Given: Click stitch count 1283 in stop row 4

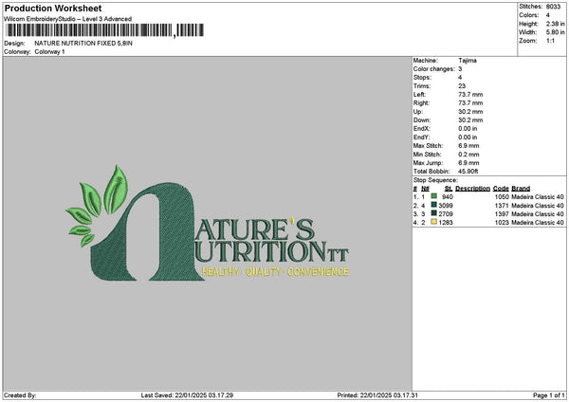Looking at the screenshot, I should 446,223.
